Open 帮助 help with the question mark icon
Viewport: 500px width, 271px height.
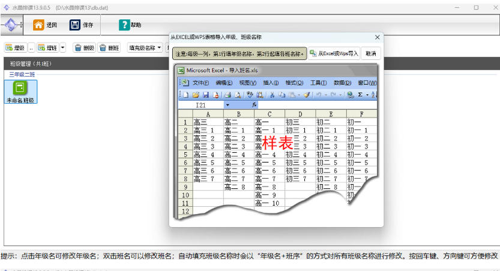(130, 25)
